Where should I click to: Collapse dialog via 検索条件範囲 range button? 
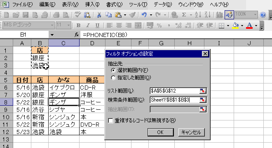tap(203, 100)
